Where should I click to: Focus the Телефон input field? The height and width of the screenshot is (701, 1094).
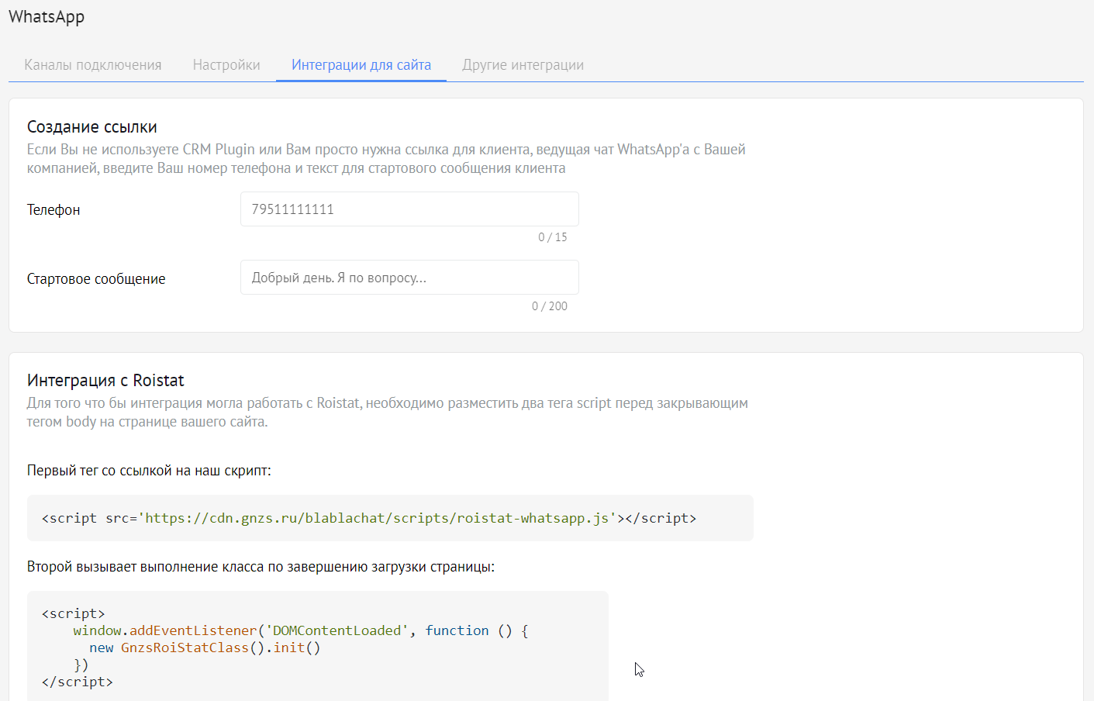pyautogui.click(x=409, y=209)
